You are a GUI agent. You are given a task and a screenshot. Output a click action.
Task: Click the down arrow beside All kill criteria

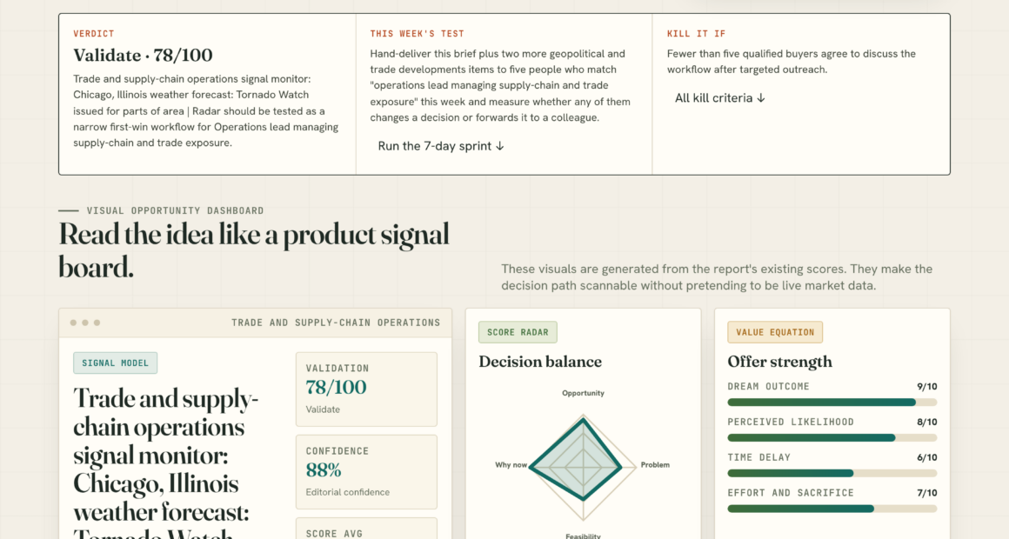click(x=760, y=97)
